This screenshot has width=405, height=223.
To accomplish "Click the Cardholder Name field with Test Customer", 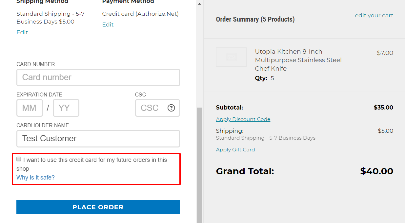I will coord(98,139).
